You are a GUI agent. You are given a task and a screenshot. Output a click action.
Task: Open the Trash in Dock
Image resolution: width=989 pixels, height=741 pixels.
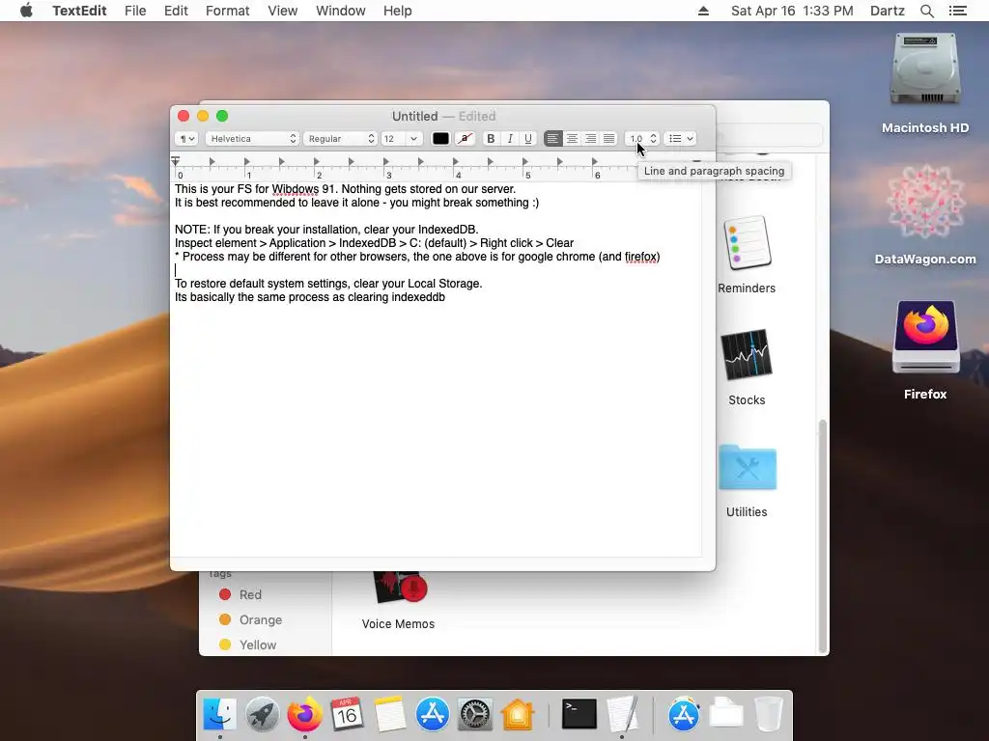(768, 715)
